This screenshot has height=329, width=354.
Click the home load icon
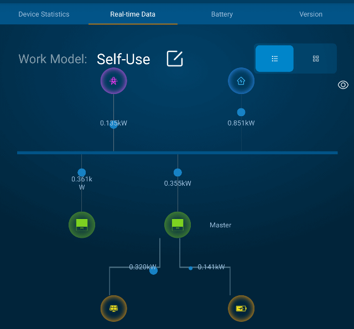(241, 81)
